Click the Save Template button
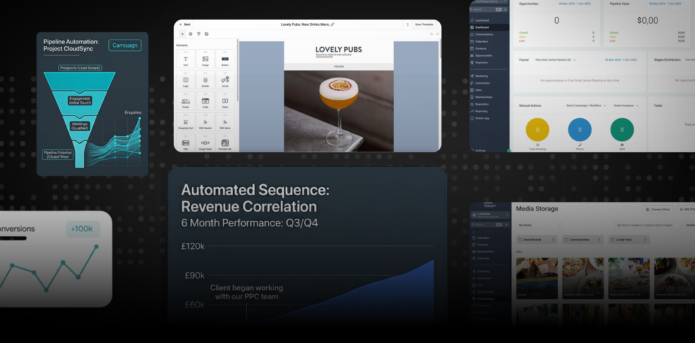 [424, 24]
